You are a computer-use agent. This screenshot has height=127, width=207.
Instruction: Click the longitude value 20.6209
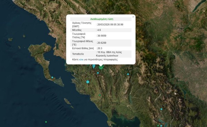coord(102,43)
